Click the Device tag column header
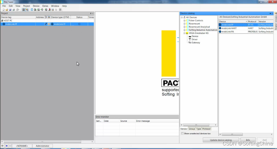The height and width of the screenshot is (149, 277). tap(18, 17)
